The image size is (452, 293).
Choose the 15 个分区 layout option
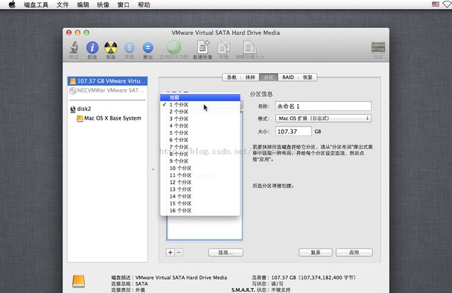pyautogui.click(x=200, y=204)
